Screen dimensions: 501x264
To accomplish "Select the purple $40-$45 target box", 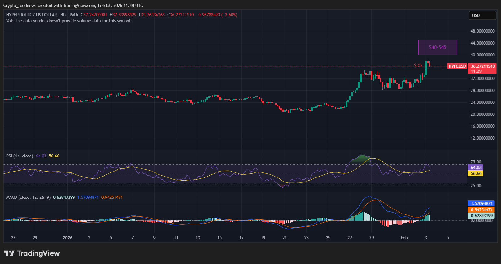I will tap(438, 47).
